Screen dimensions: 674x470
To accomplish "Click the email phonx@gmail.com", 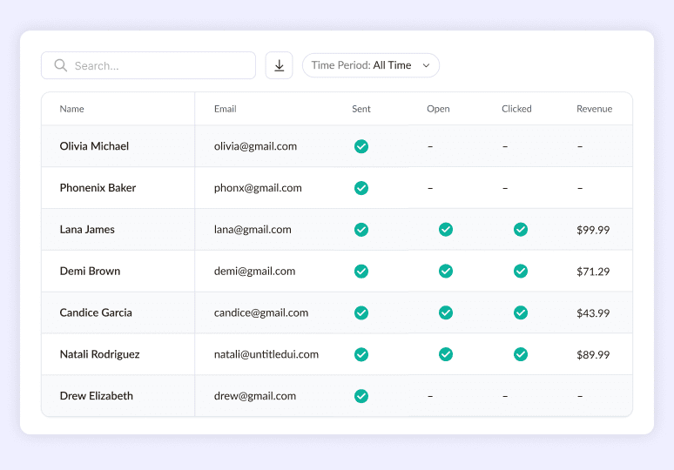I will (258, 188).
